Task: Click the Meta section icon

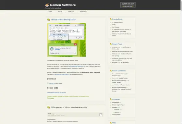Action: coord(111,123)
